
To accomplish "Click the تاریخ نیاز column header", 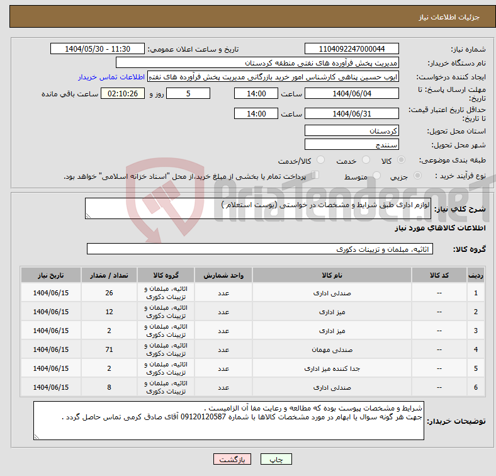I will click(51, 275).
